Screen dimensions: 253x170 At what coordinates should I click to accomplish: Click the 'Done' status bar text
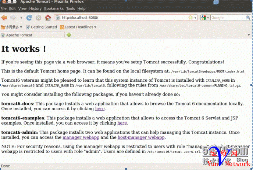(6, 166)
